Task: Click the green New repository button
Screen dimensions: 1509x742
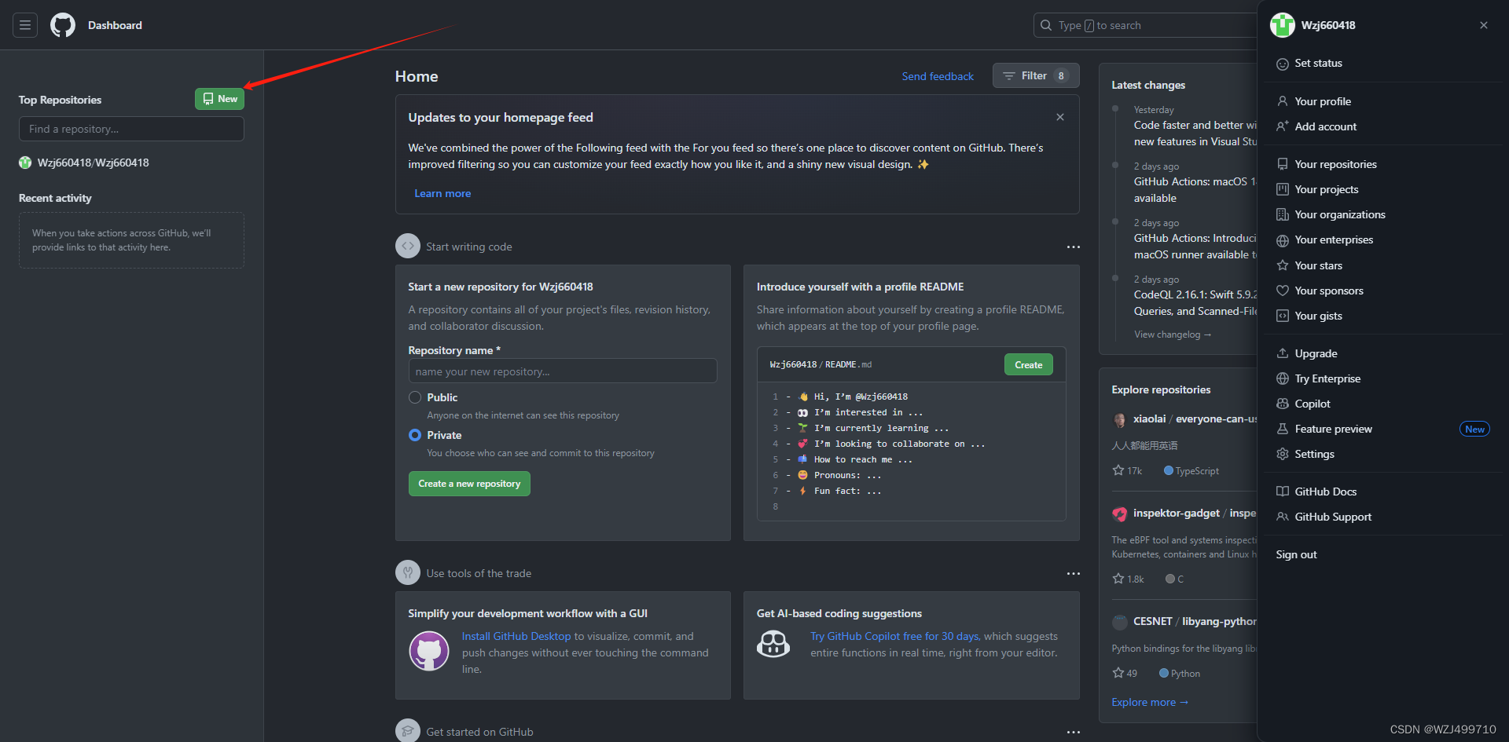Action: pos(219,98)
